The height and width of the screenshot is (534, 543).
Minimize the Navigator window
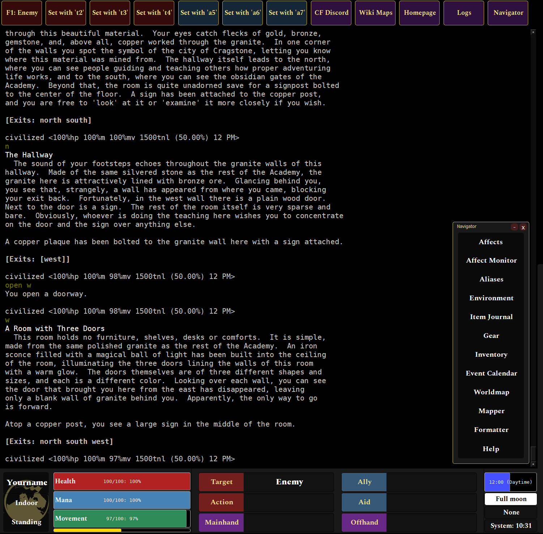click(x=514, y=227)
